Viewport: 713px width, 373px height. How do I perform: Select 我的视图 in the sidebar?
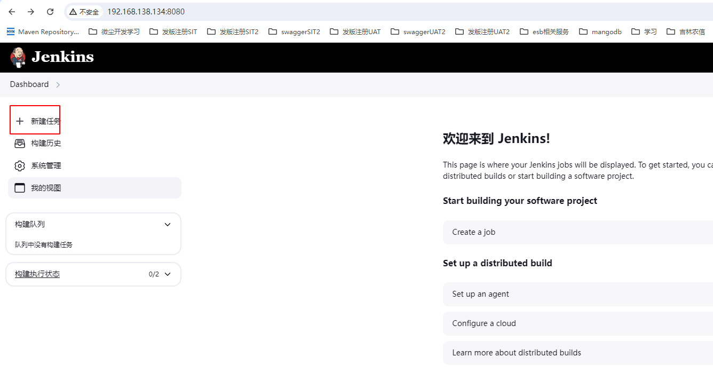[x=94, y=188]
